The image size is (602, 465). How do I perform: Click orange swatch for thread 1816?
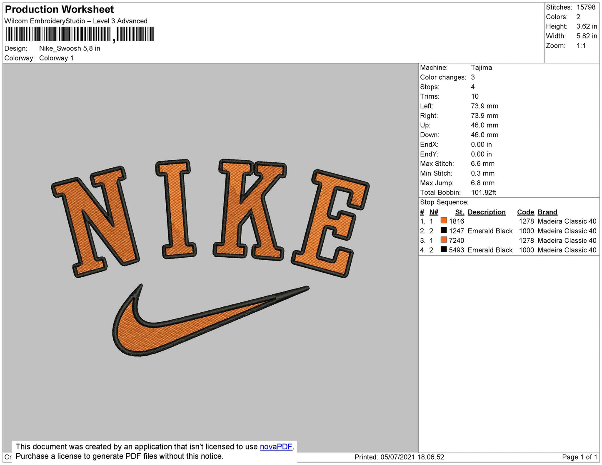444,221
